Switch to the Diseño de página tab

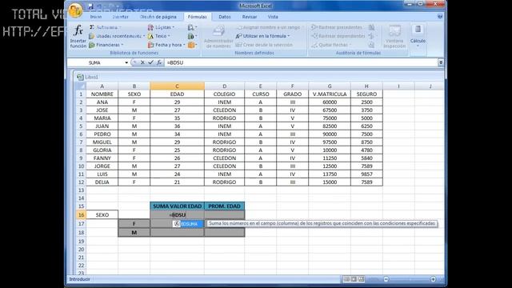coord(158,17)
